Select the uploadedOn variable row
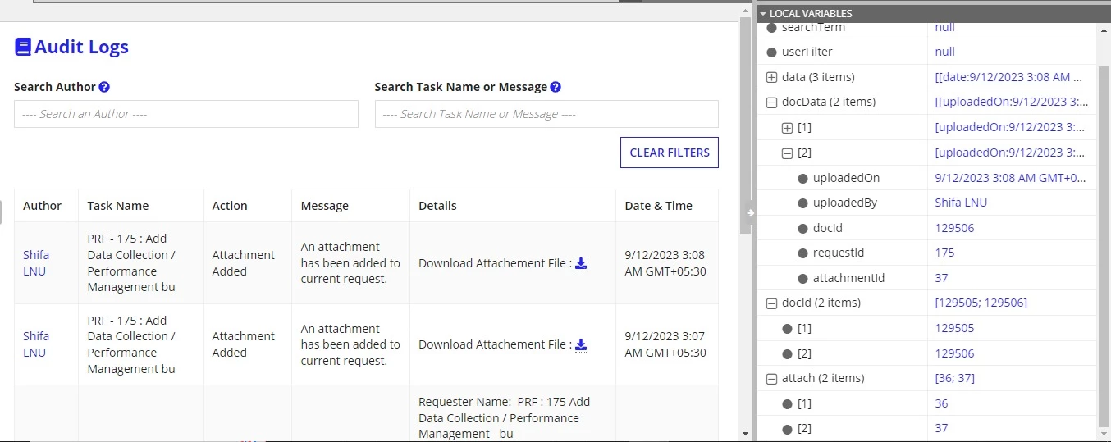This screenshot has width=1111, height=442. click(x=927, y=178)
